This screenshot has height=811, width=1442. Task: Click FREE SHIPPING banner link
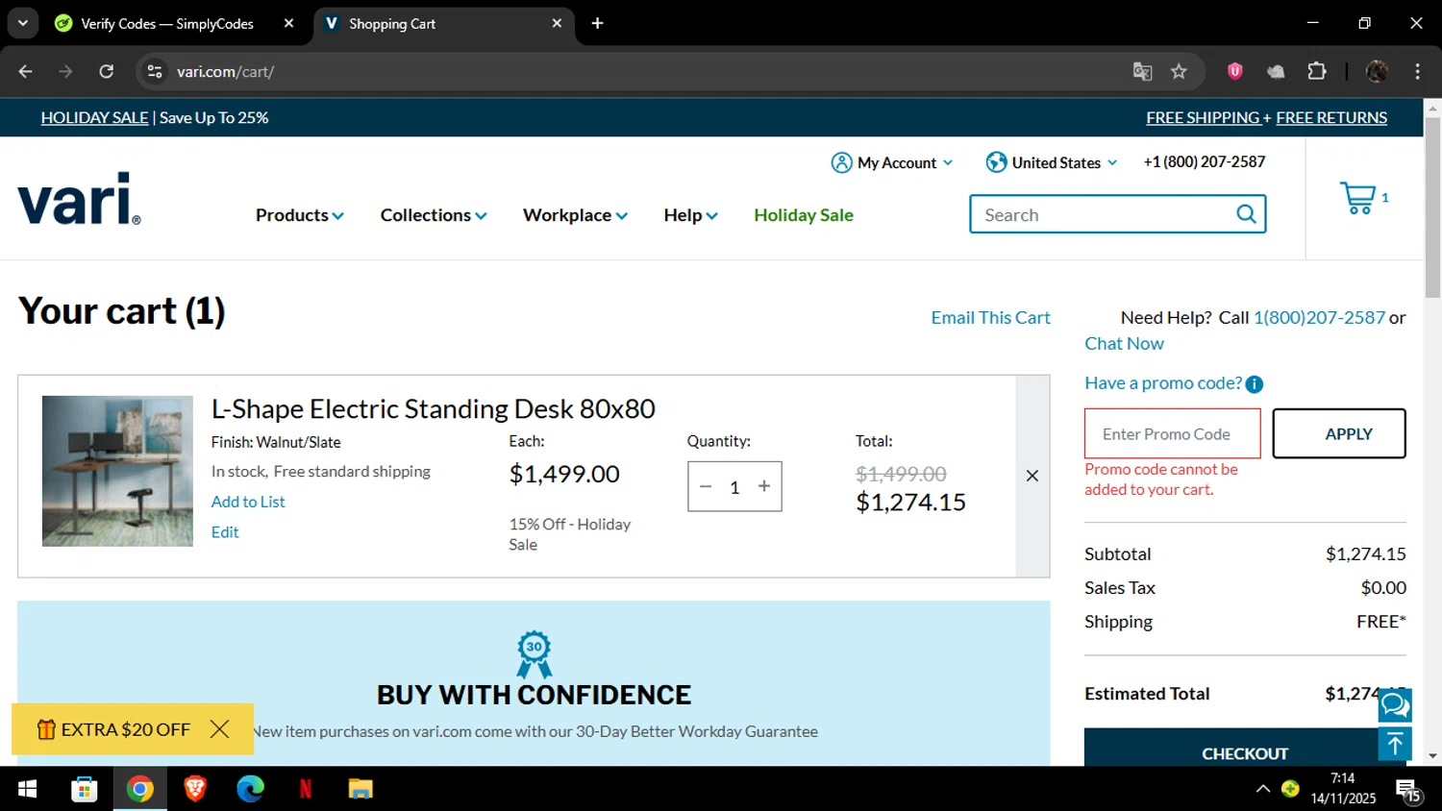point(1203,117)
